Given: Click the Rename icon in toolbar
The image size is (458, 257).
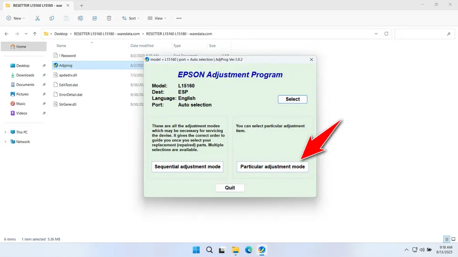Looking at the screenshot, I should [x=80, y=18].
